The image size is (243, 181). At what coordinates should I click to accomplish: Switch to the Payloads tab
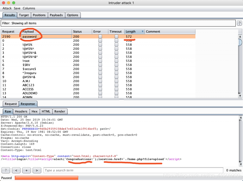tap(56, 15)
